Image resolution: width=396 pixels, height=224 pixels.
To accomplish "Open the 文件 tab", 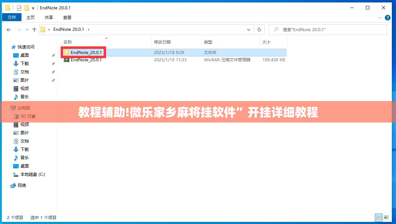I will tap(12, 17).
